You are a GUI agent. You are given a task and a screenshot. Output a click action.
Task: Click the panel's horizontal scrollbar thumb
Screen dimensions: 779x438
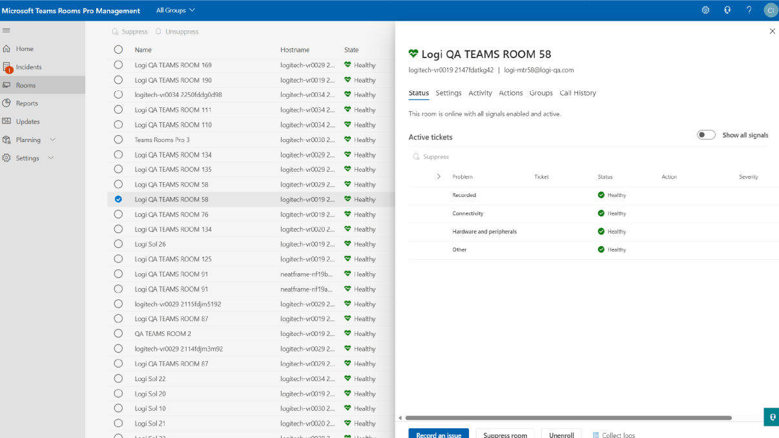(568, 418)
